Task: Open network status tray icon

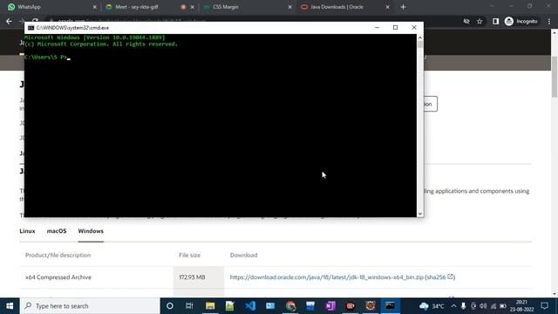Action: click(493, 306)
